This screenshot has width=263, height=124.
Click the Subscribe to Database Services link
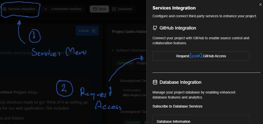point(177,106)
